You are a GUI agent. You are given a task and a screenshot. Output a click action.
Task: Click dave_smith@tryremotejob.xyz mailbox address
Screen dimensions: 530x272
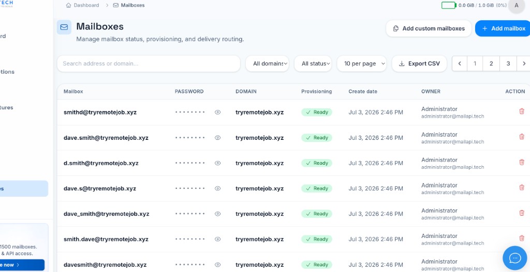coord(107,214)
